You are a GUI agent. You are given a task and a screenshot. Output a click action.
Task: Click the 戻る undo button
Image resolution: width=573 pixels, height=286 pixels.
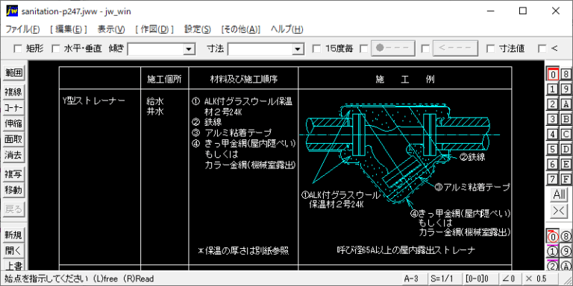click(x=13, y=210)
